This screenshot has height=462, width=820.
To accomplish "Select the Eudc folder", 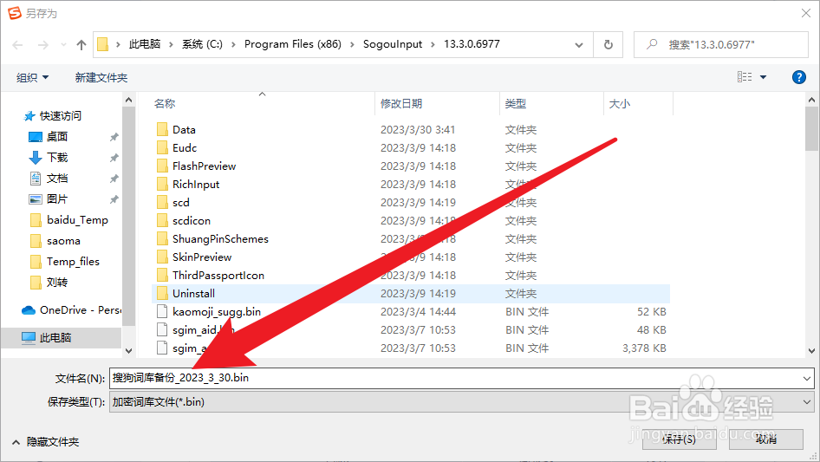I will point(185,148).
